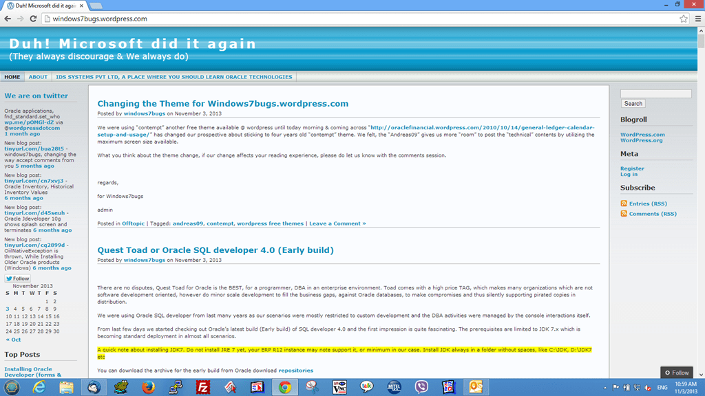The image size is (705, 396).
Task: Open Google Talk from the taskbar
Action: pyautogui.click(x=367, y=387)
